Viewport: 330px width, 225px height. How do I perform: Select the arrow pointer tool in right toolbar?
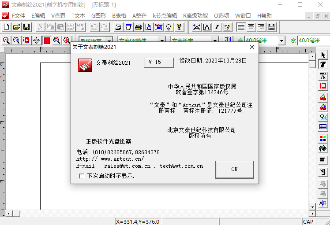[323, 55]
